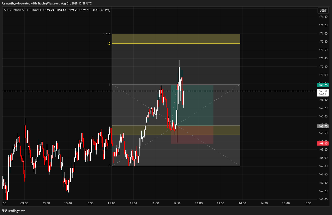Image resolution: width=332 pixels, height=215 pixels.
Task: Click the 12:30 time axis label
Action: [177, 203]
